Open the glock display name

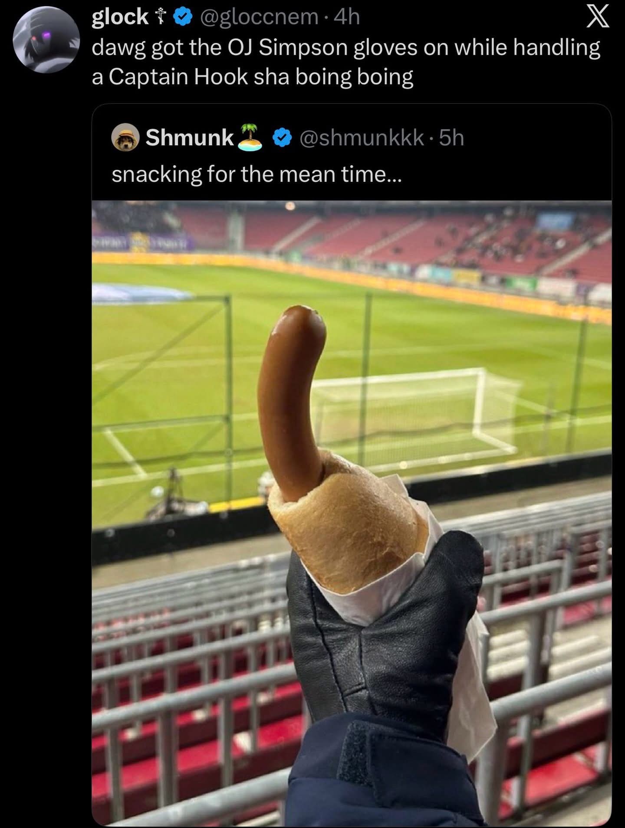pos(119,17)
